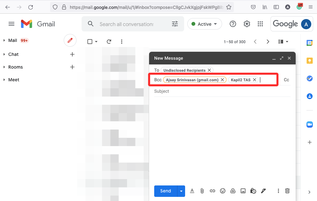
Task: Open the Chat menu item
Action: [13, 54]
